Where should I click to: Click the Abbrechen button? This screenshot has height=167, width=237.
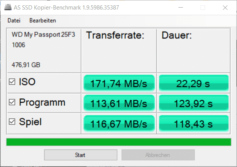(158, 155)
